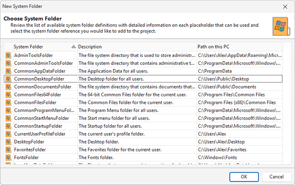
Task: Click the folder icon beside CommonDocumentsFolder
Action: (8, 87)
